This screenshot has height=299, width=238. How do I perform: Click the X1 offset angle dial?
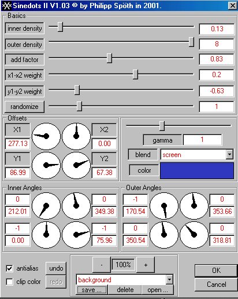click(46, 136)
